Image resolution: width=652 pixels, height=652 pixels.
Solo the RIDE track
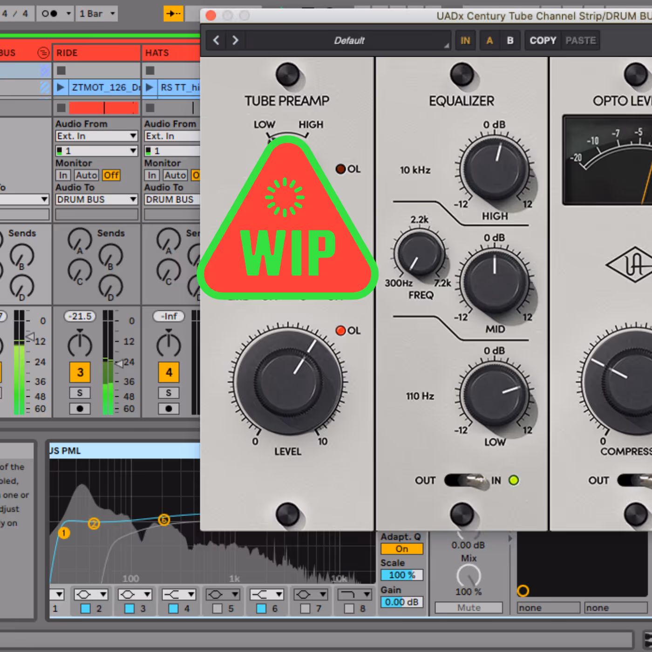point(80,393)
